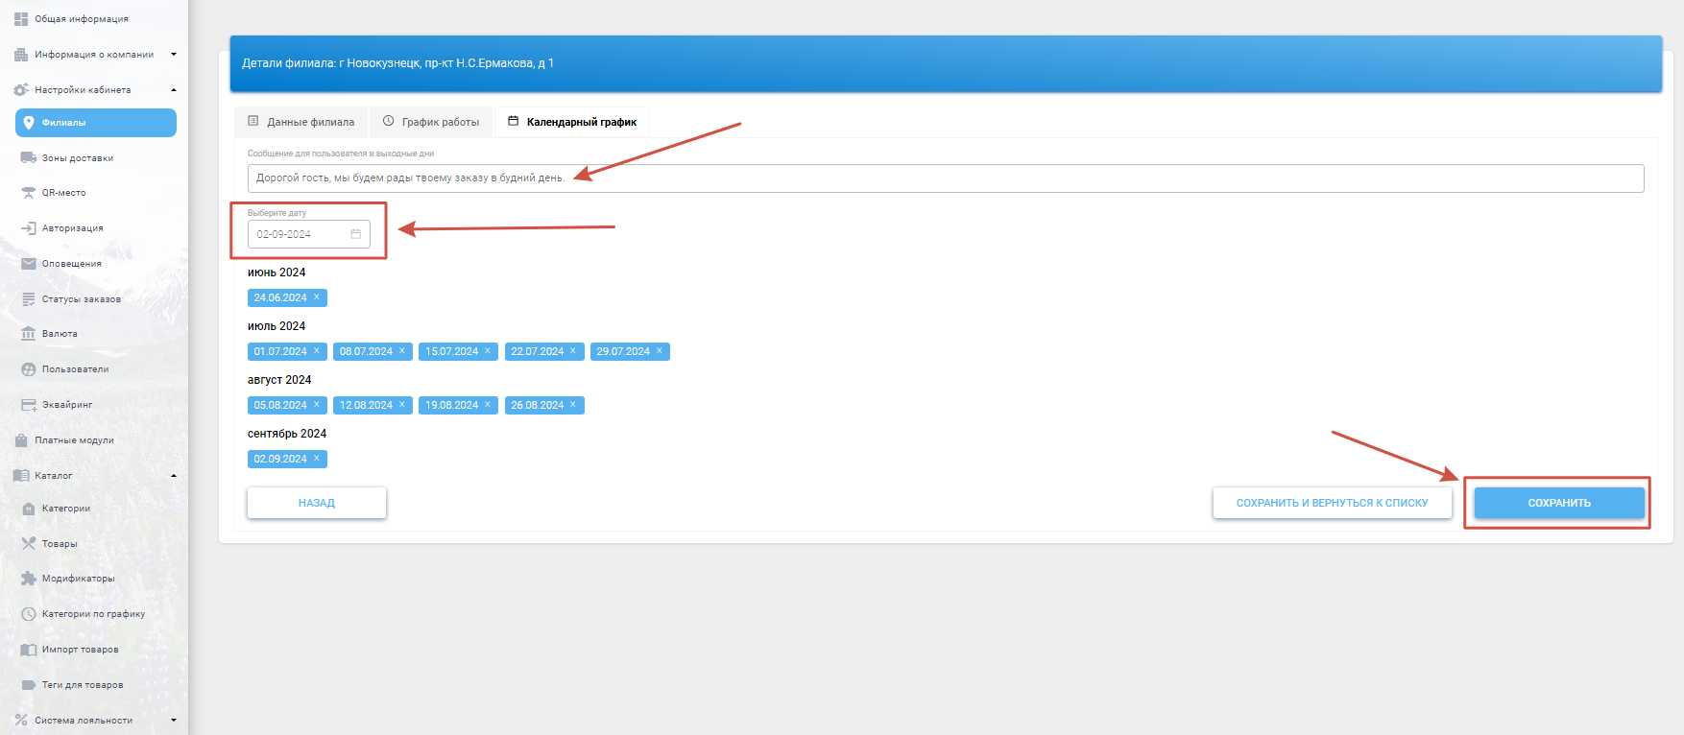This screenshot has height=735, width=1684.
Task: Expand the Информация о компании menu
Action: coord(174,55)
